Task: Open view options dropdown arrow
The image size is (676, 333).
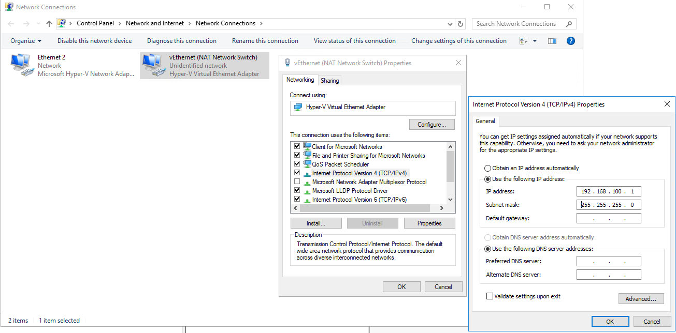Action: click(x=535, y=41)
